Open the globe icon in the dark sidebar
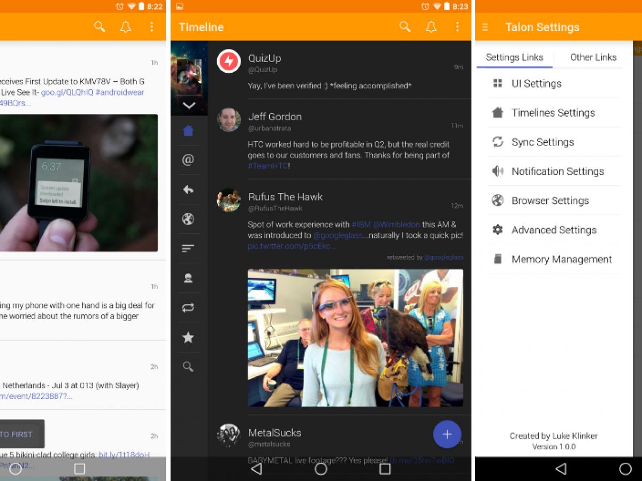The image size is (642, 481). click(x=188, y=219)
